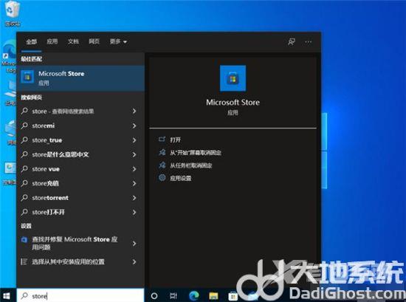Click the troubleshoot setting icon
406x302 pixels.
click(x=24, y=240)
